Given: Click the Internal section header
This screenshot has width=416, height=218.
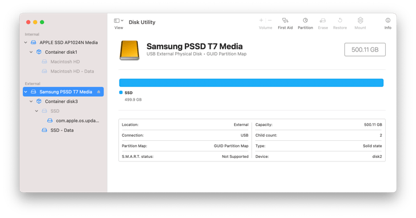Looking at the screenshot, I should 32,34.
